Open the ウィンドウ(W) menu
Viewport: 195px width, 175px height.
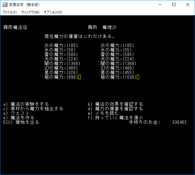click(30, 12)
